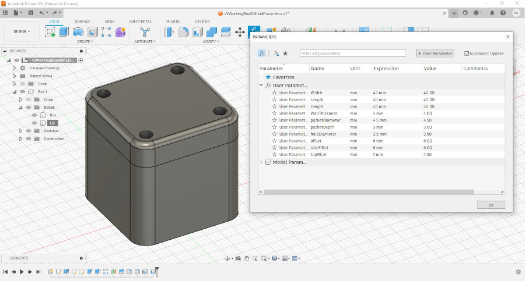Viewport: 525px width, 281px height.
Task: Expand Model Parameters group
Action: click(x=261, y=162)
